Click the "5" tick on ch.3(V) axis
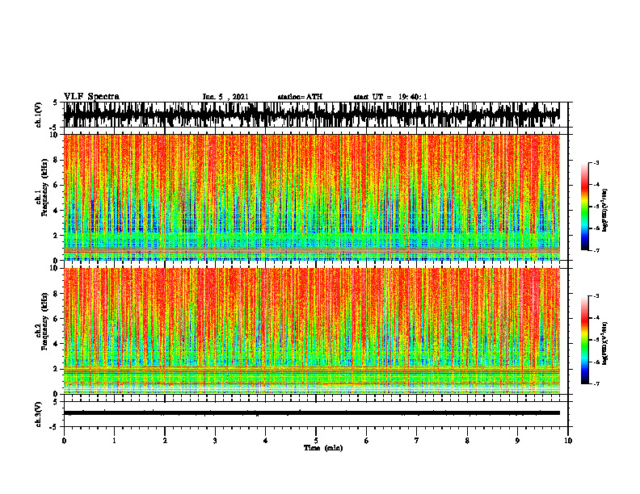 [x=55, y=402]
